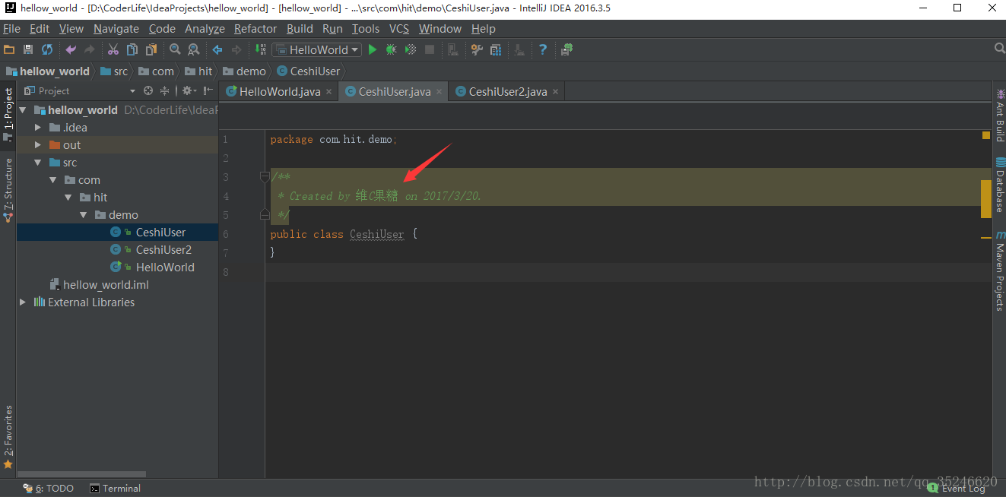The image size is (1006, 497).
Task: Start debugging with the bug icon
Action: [x=392, y=49]
